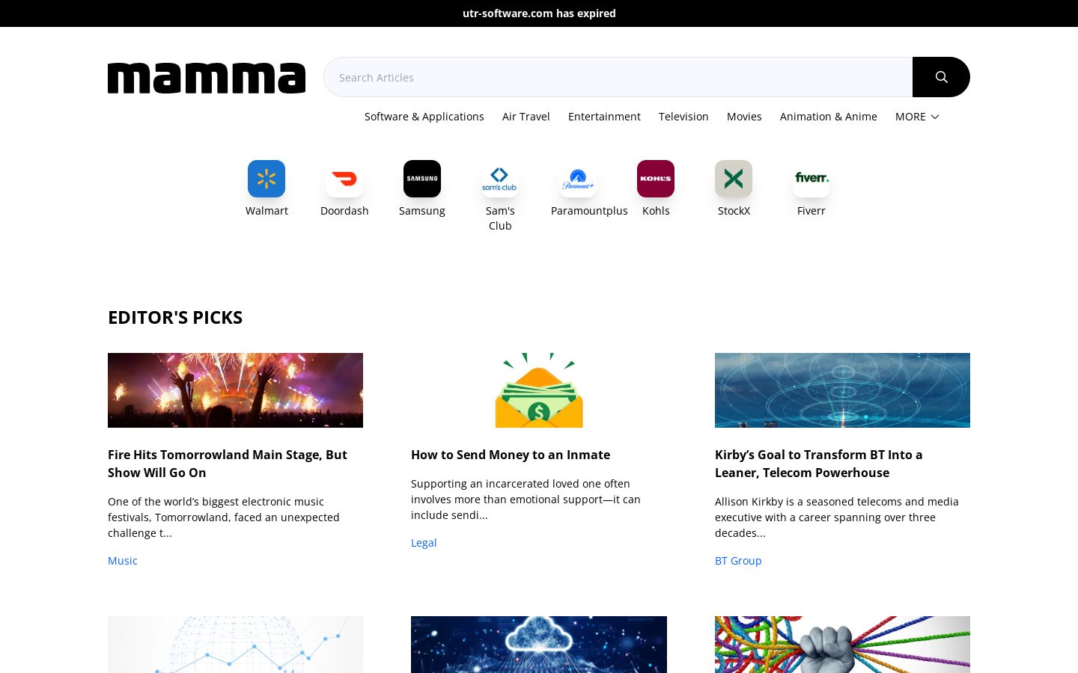
Task: Open the money envelope article thumbnail
Action: (x=539, y=390)
